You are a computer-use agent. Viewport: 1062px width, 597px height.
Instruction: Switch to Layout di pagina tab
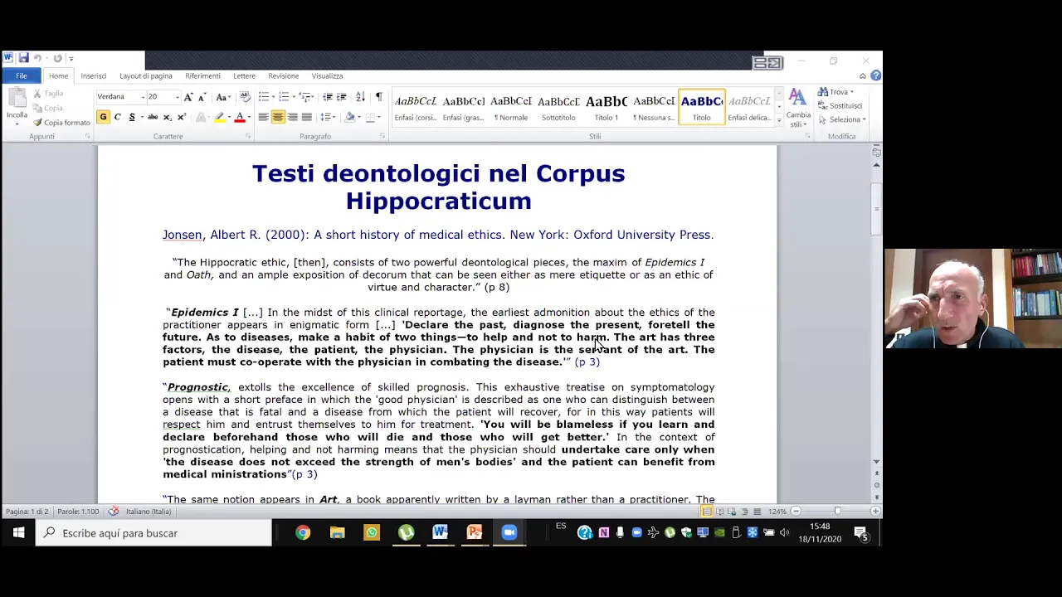(x=146, y=75)
